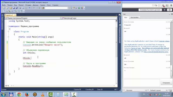Open the Solution Explorer toolbar icon
Image resolution: width=173 pixels, height=97 pixels.
(71, 8)
